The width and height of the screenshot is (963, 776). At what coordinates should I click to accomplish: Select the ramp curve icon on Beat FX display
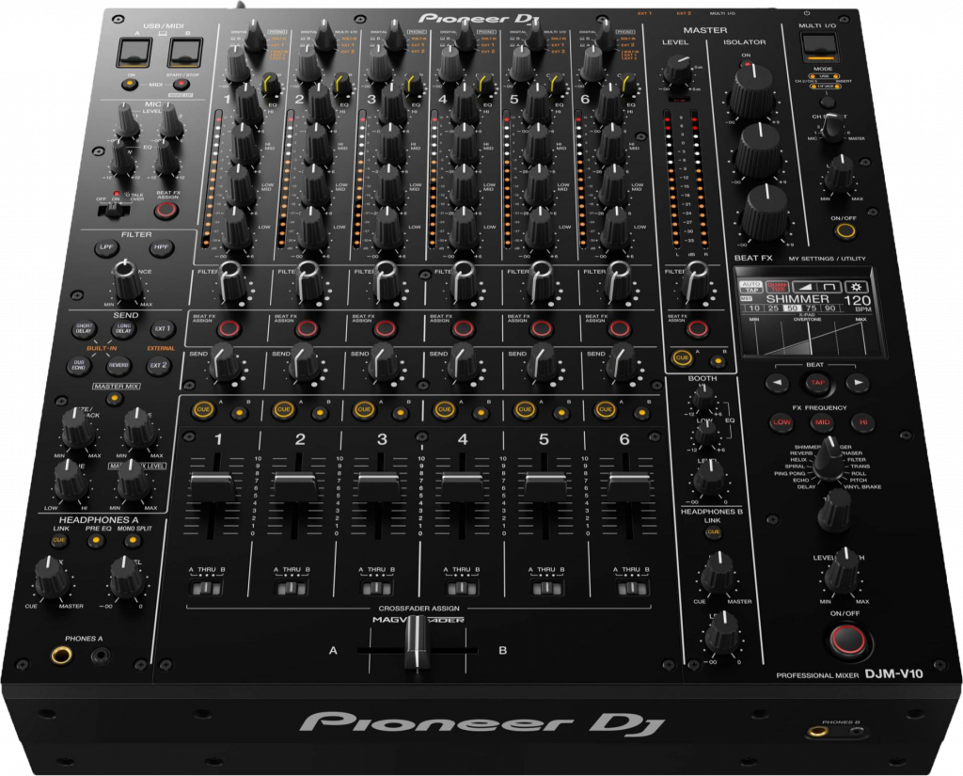[804, 287]
